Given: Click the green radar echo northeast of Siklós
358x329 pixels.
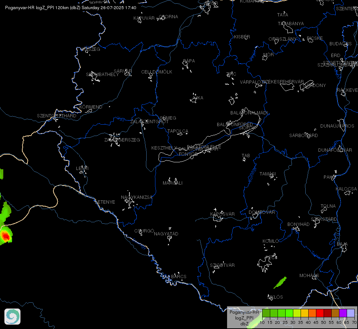Looking at the screenshot, I should tap(280, 283).
